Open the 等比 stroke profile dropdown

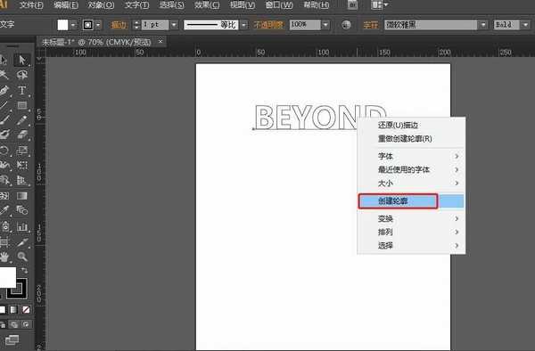[x=243, y=25]
